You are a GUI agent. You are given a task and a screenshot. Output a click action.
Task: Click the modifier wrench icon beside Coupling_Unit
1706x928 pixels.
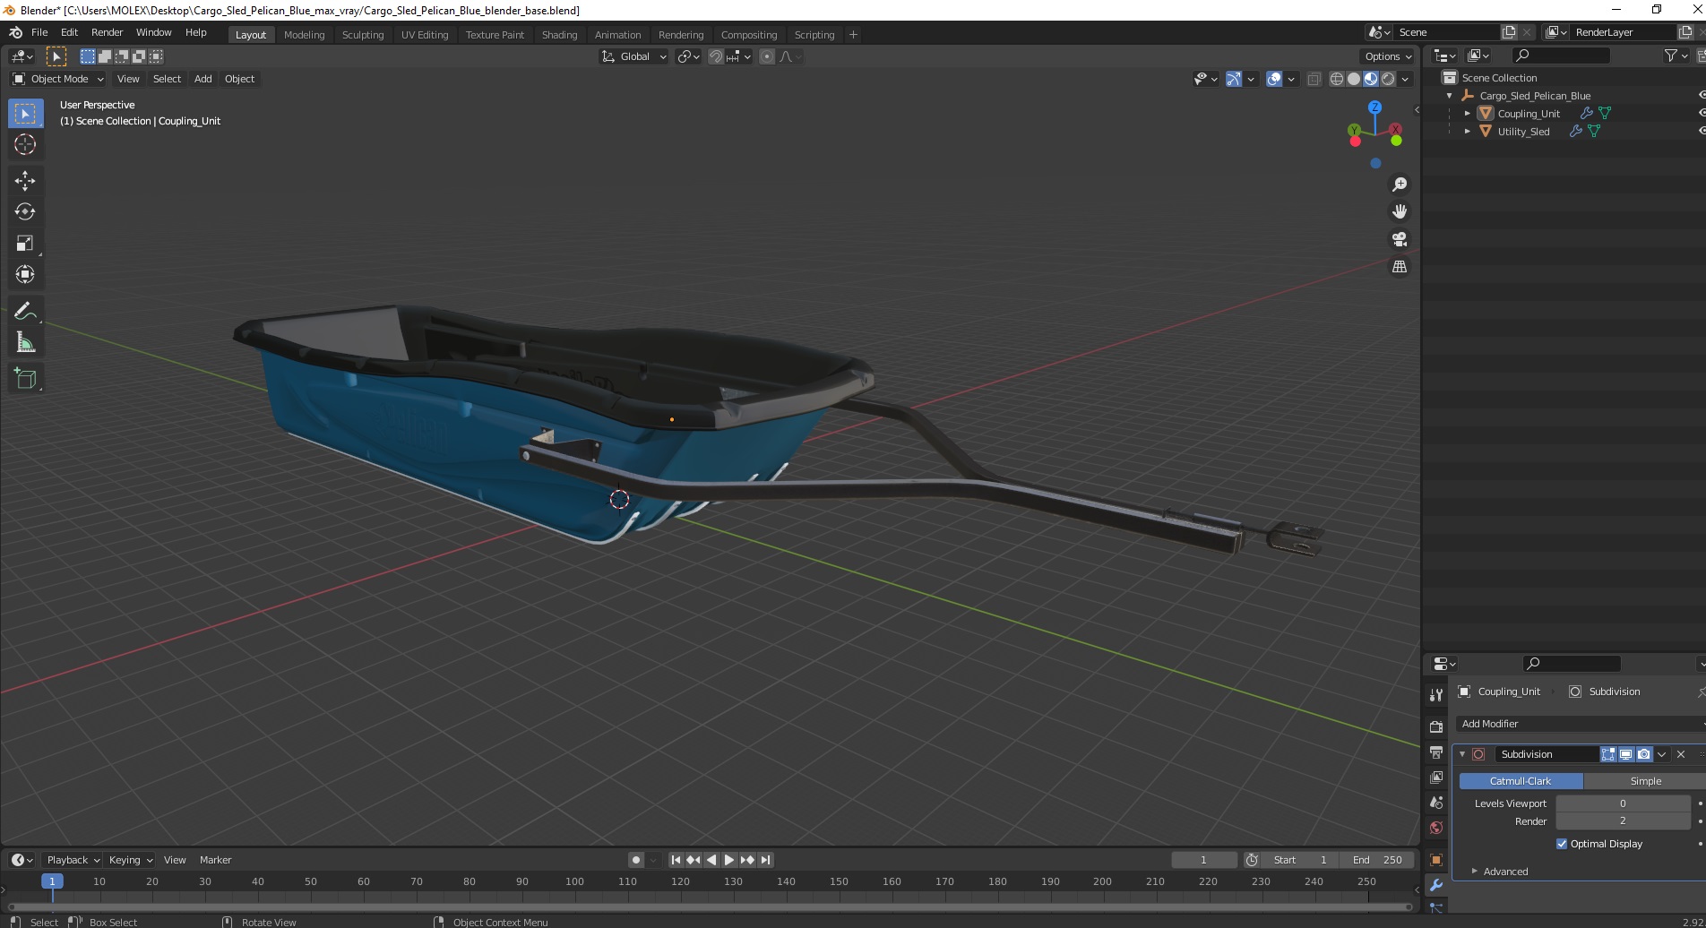click(x=1586, y=114)
